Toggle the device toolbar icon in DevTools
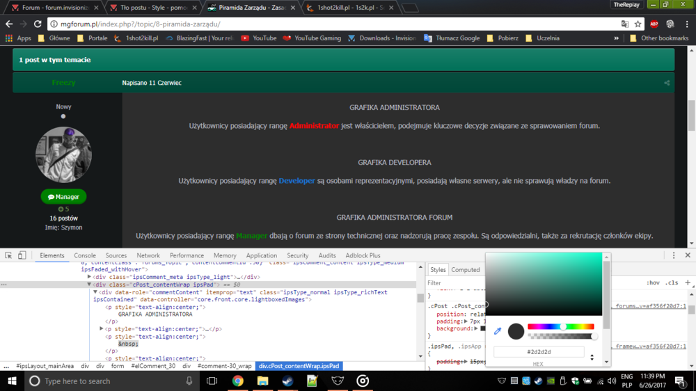The image size is (696, 391). [x=22, y=255]
